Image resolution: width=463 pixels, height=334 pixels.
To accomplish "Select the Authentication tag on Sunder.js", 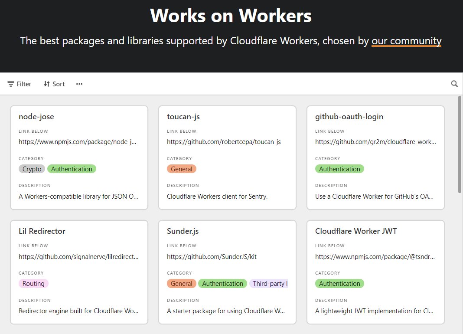I will coord(223,283).
